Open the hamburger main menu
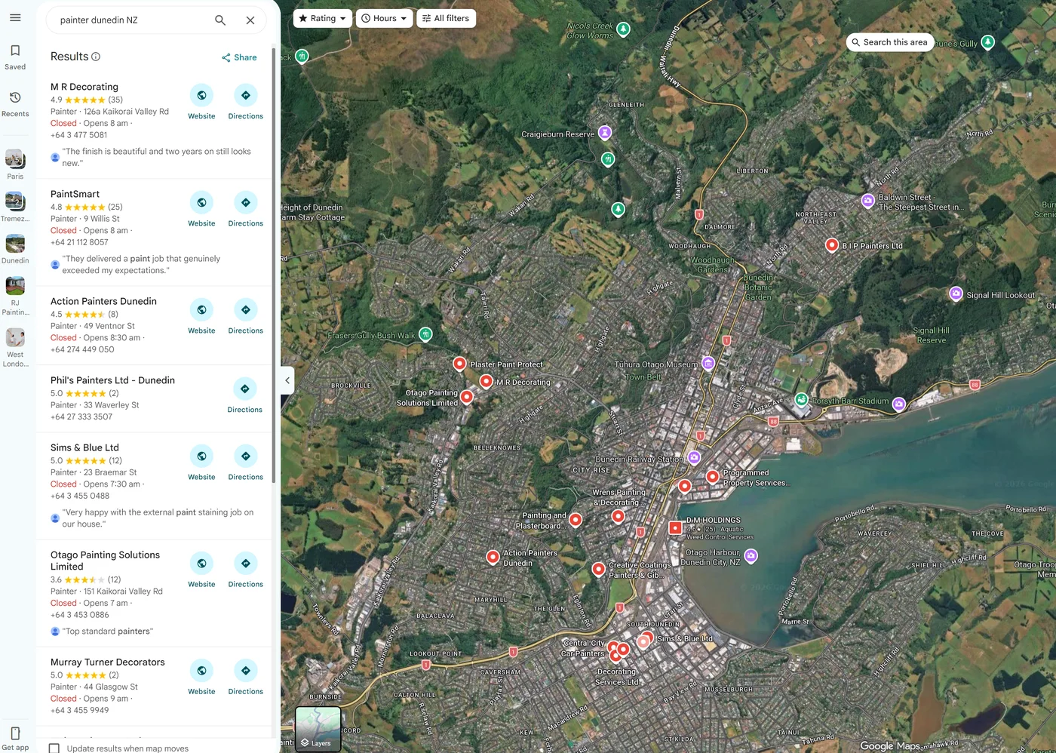1056x753 pixels. point(15,17)
